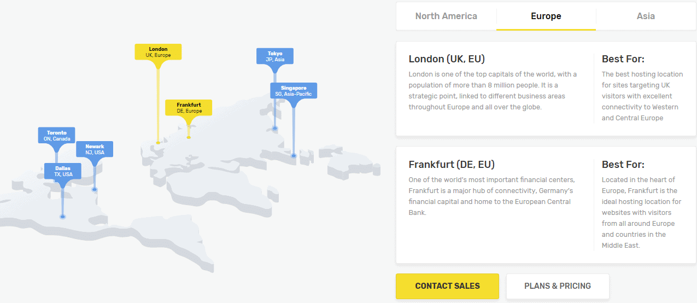
Task: Select the Toronto map pin label
Action: click(x=56, y=135)
